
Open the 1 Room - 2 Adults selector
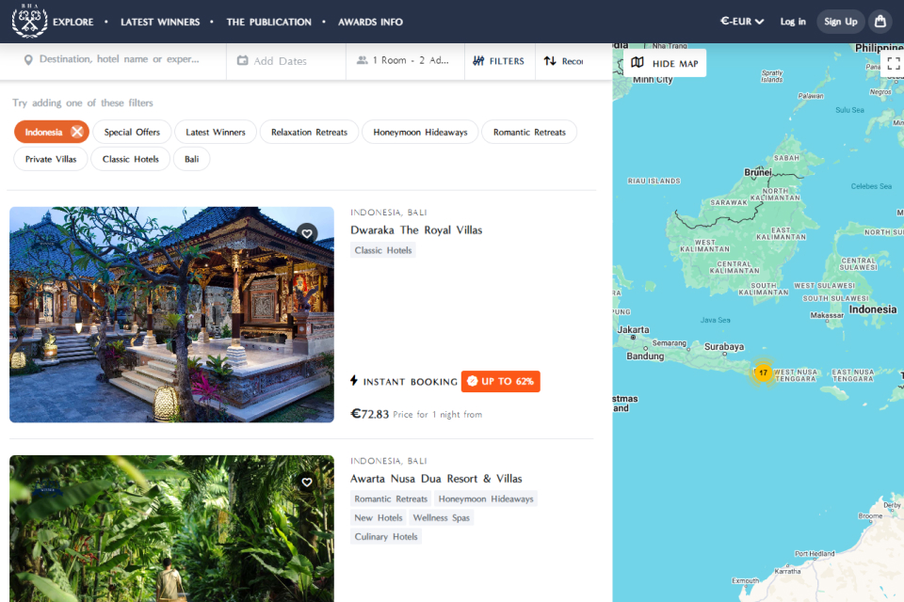click(x=405, y=60)
